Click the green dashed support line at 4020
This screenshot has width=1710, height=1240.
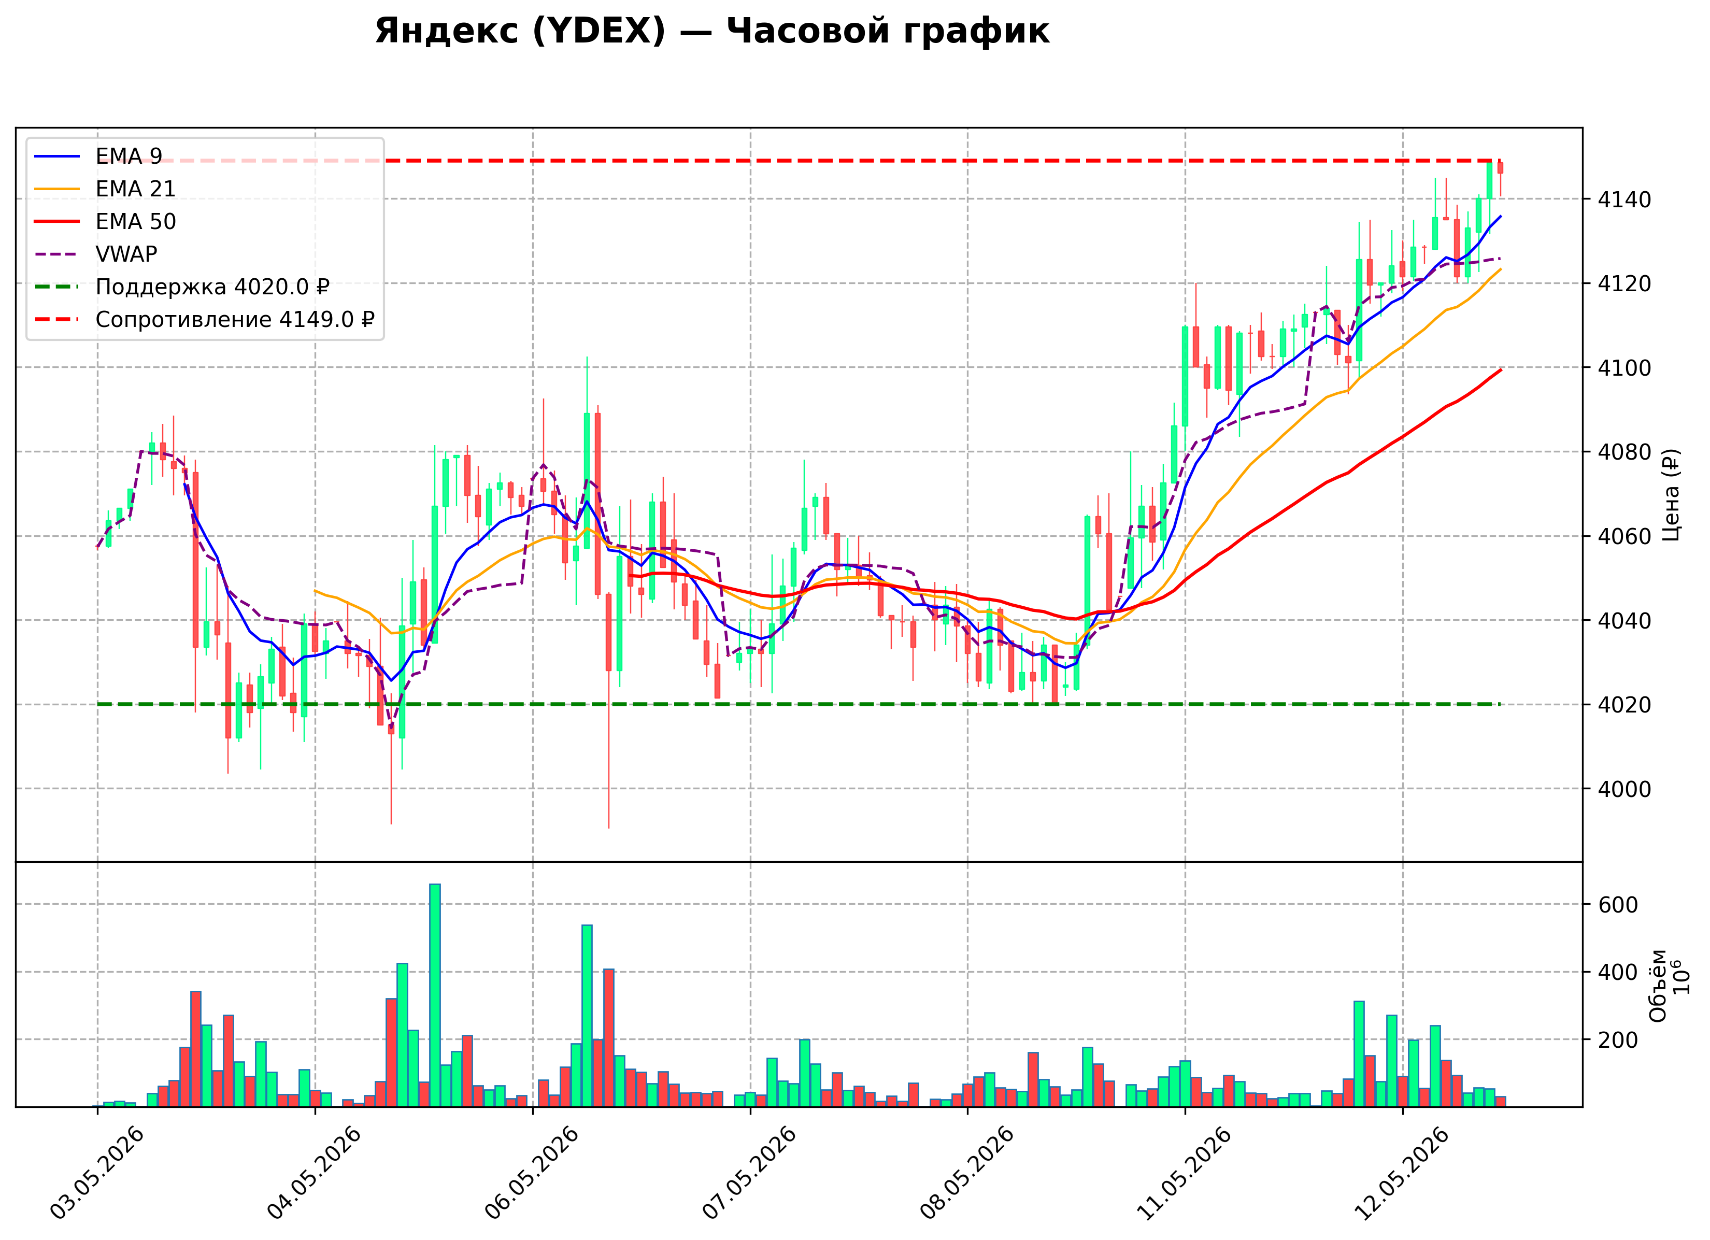click(799, 705)
